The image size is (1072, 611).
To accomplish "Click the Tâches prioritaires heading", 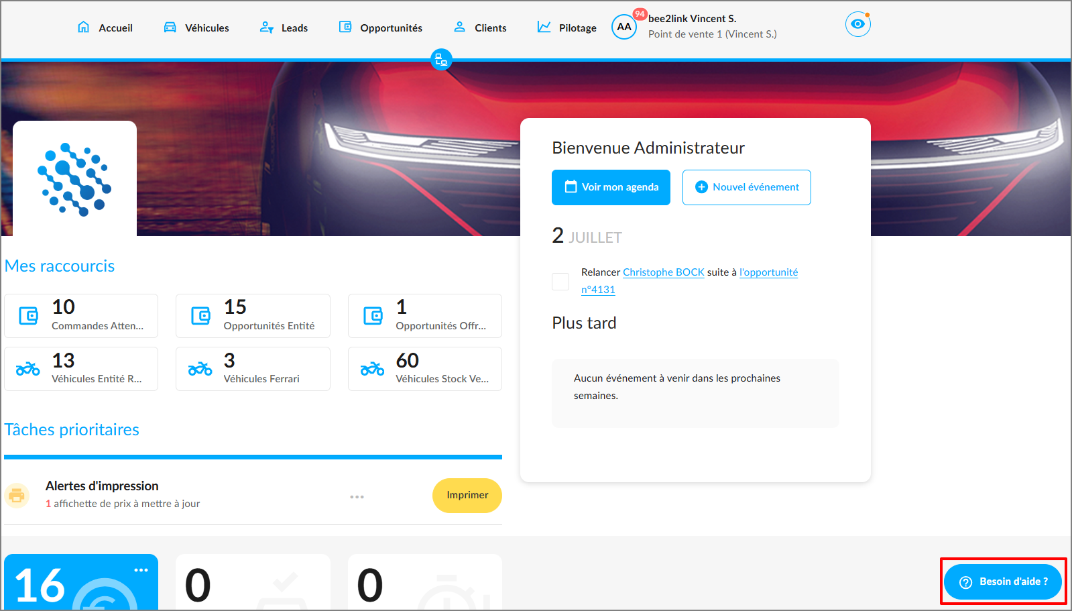I will coord(72,430).
